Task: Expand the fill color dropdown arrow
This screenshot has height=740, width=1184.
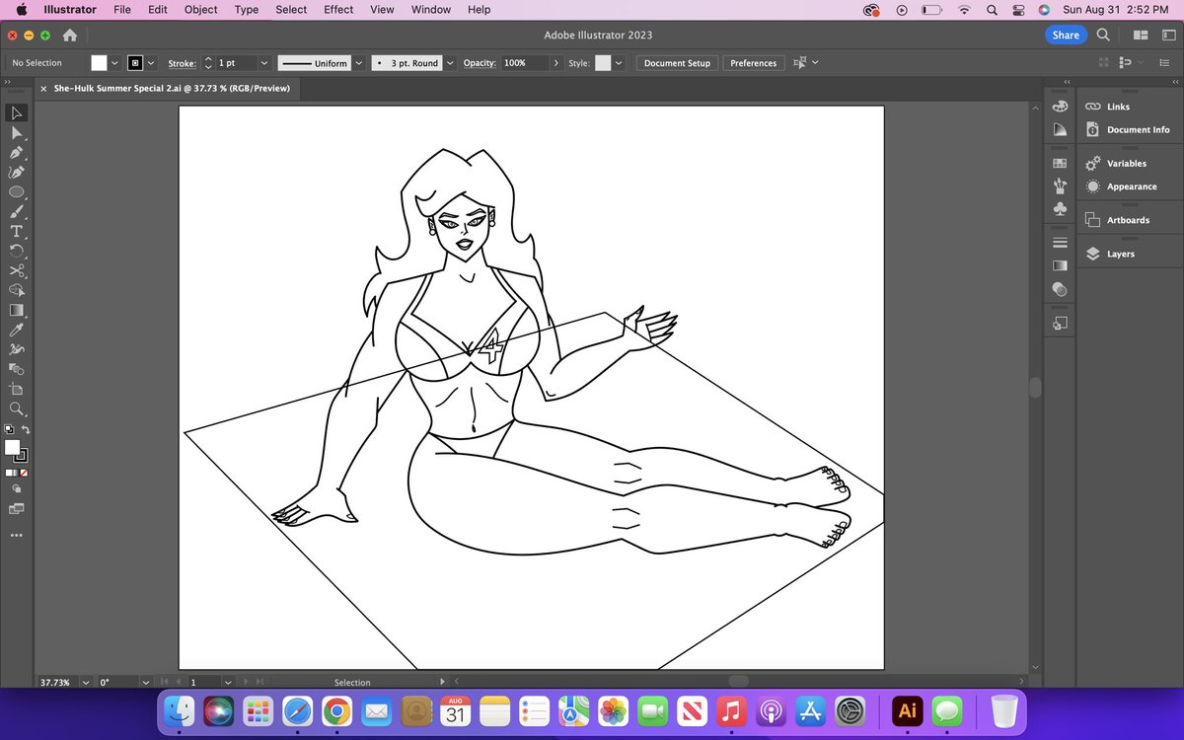Action: coord(115,63)
